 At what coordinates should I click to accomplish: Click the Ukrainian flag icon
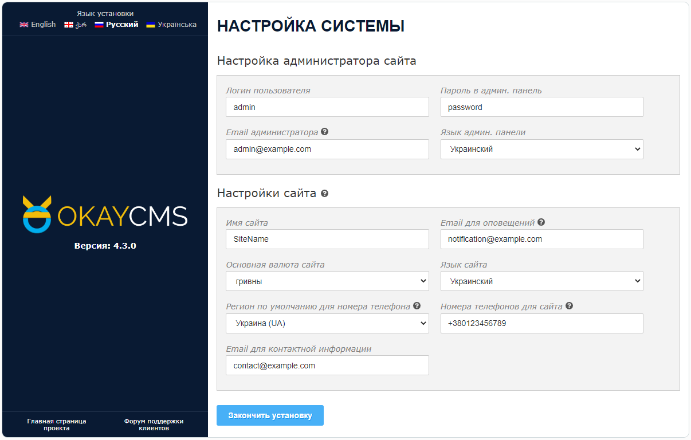click(150, 25)
